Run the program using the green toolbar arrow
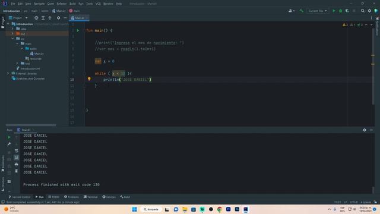This screenshot has width=380, height=214. coord(334,11)
